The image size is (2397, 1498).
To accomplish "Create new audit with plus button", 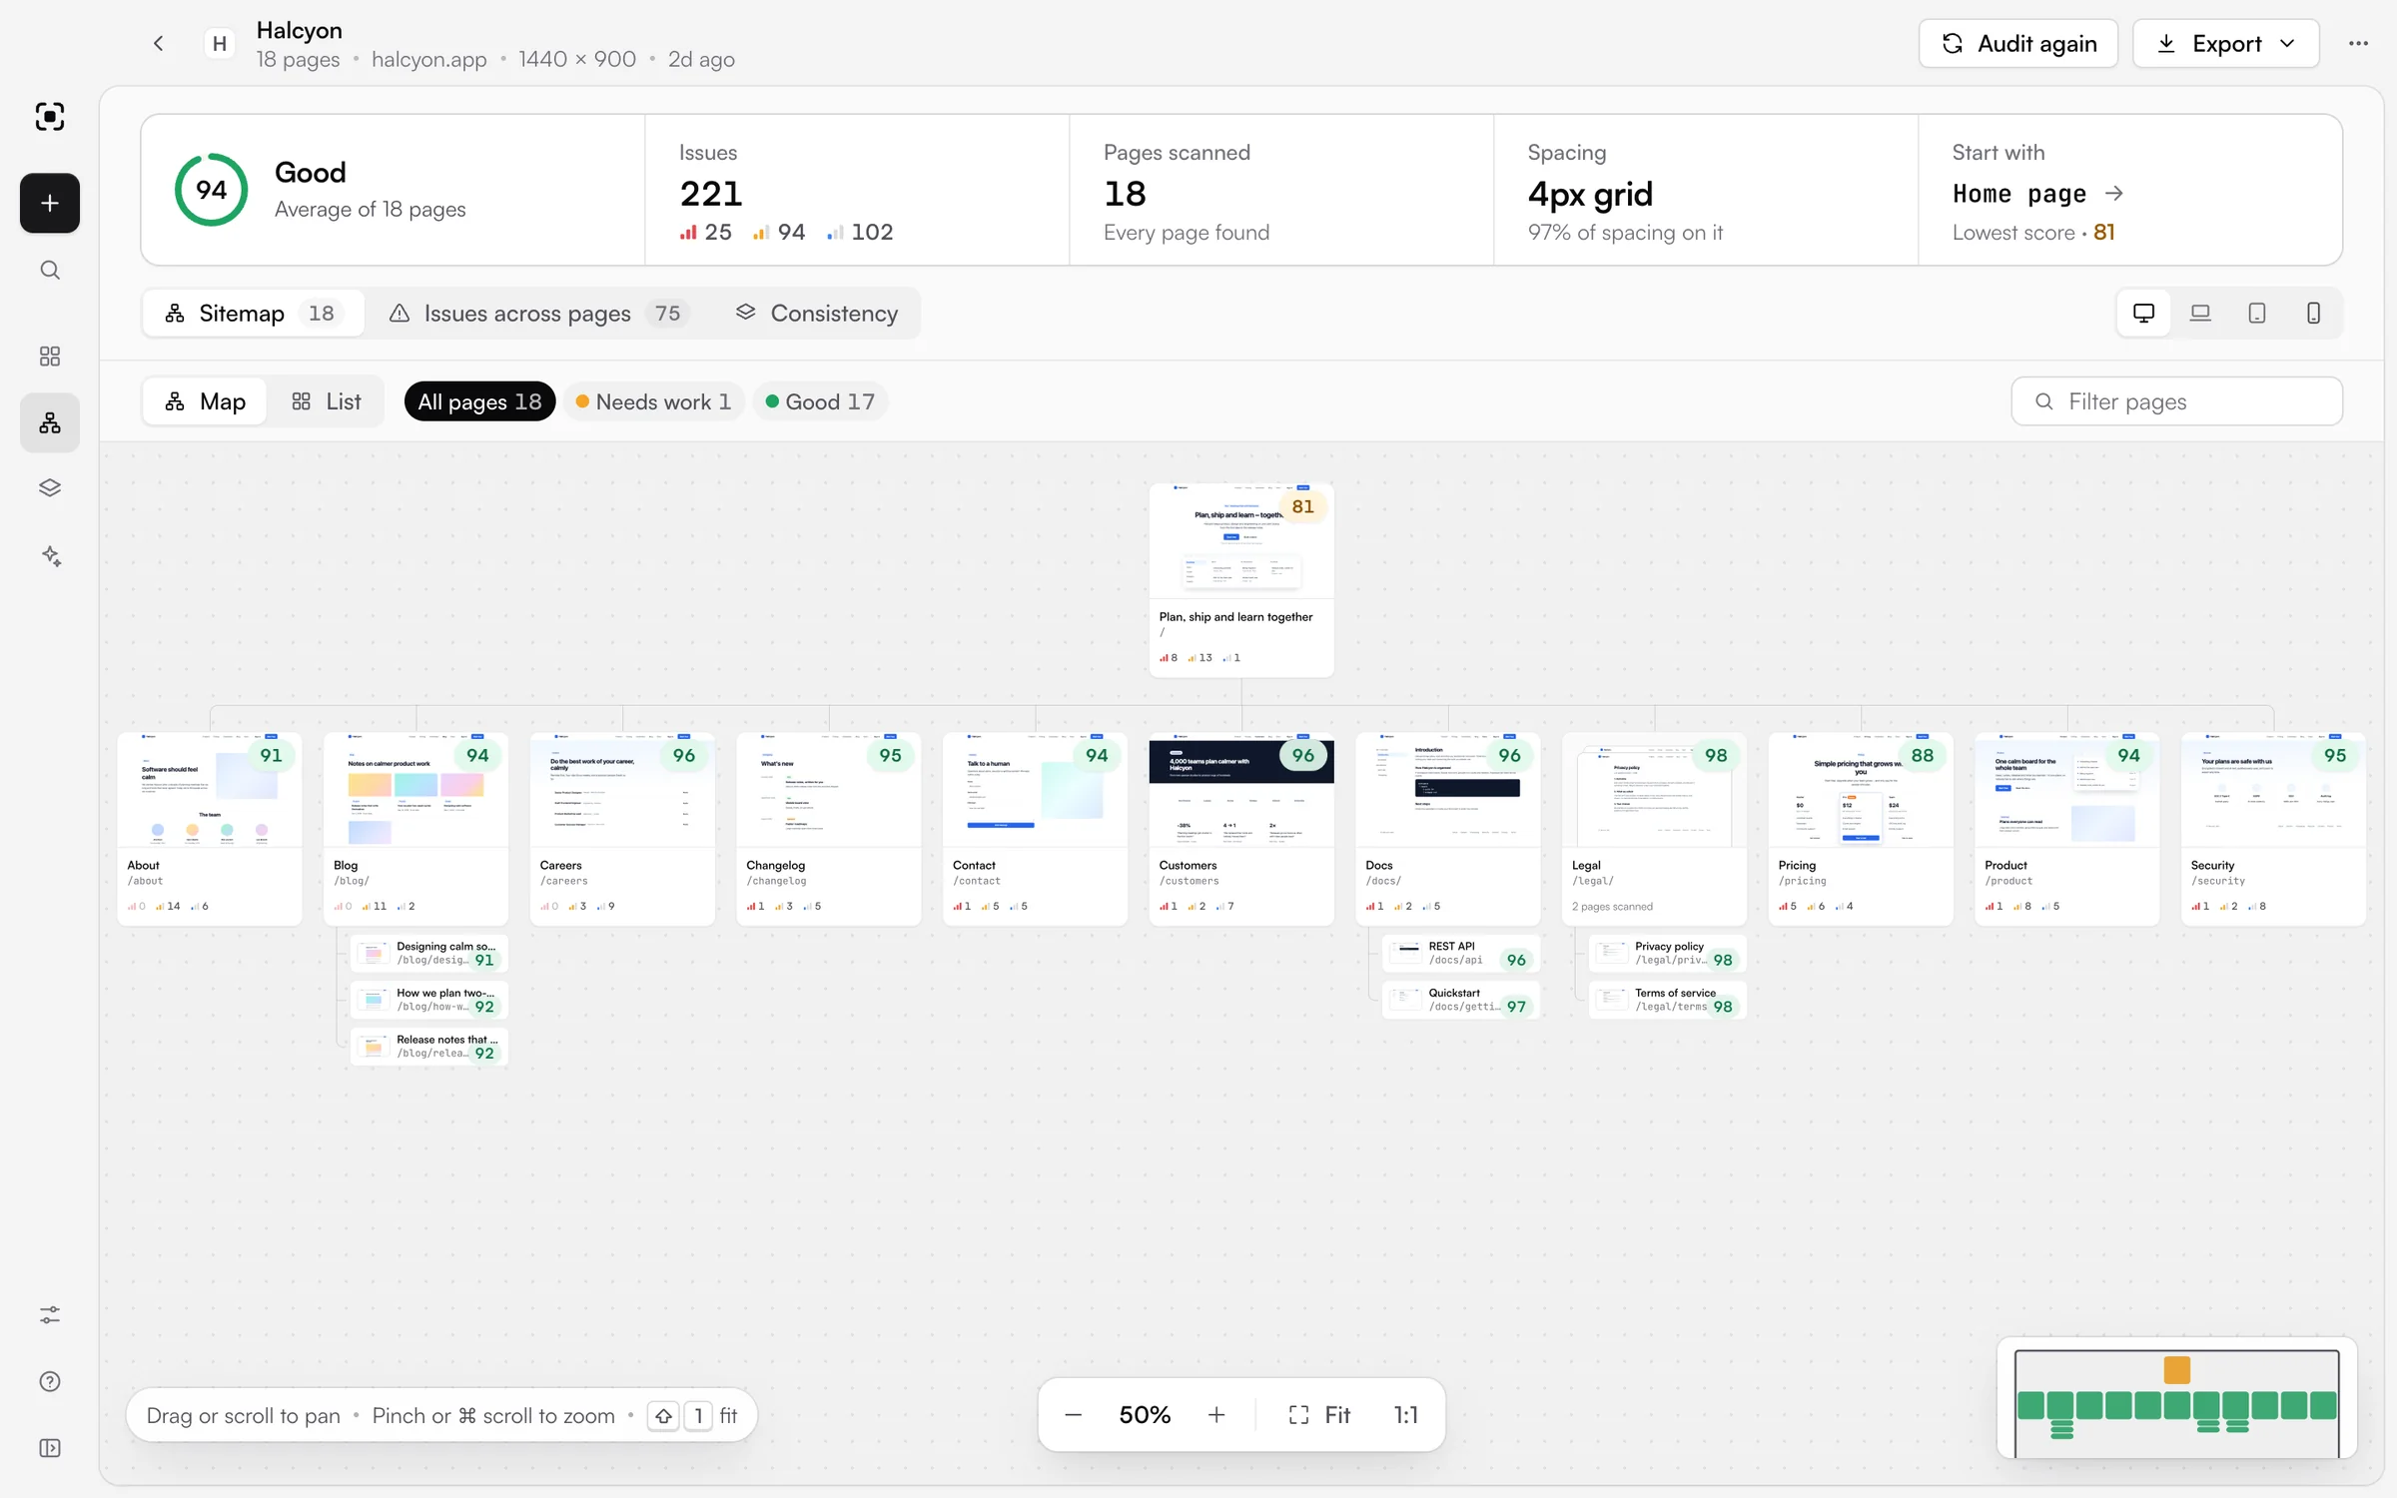I will pos(50,204).
